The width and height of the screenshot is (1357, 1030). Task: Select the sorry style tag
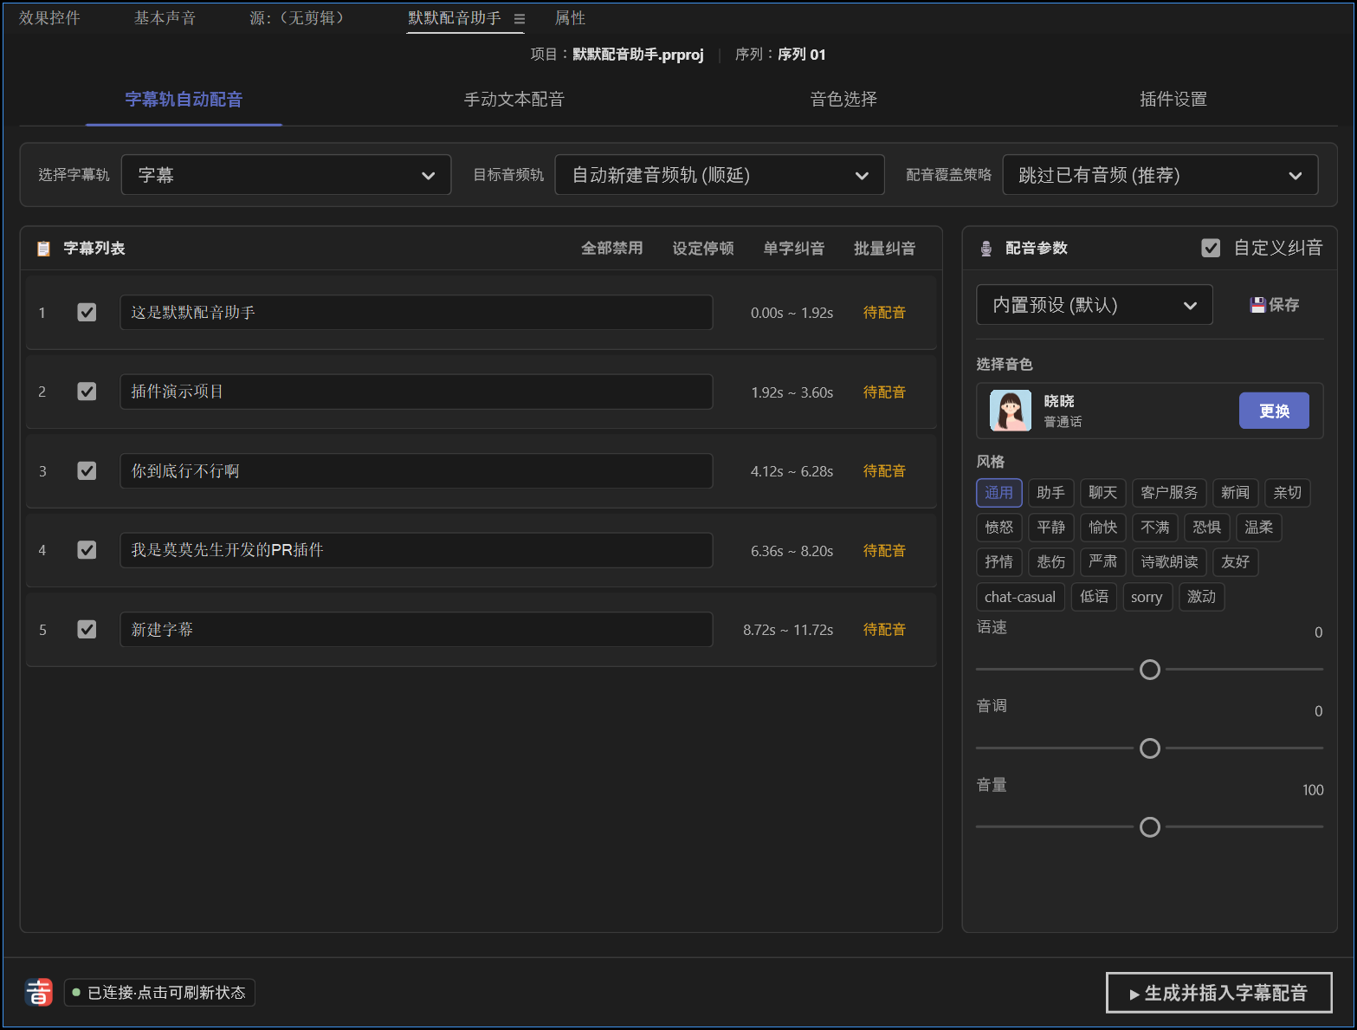1147,597
